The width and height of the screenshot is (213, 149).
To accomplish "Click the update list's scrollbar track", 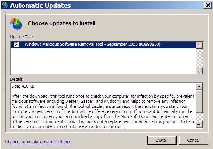I will tap(199, 58).
